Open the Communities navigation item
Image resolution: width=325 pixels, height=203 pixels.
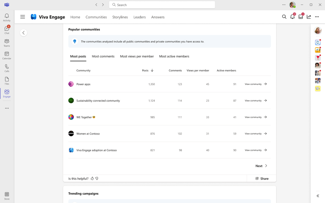tap(96, 17)
